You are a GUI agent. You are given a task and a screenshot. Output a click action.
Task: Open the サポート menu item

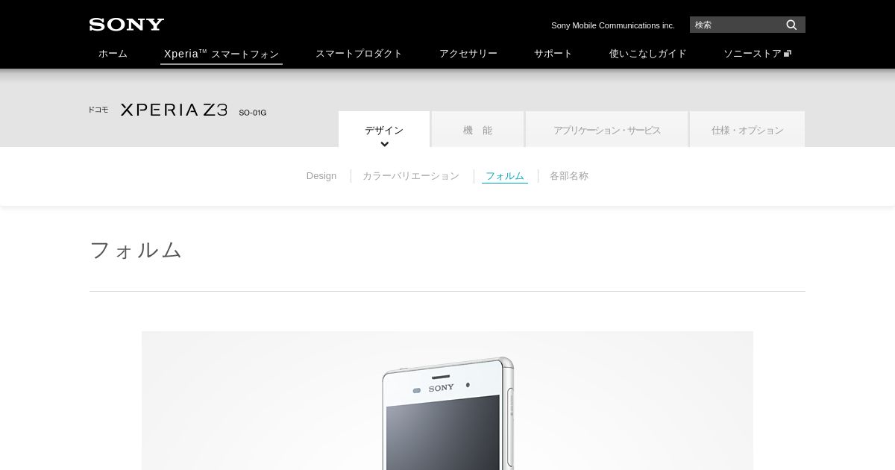click(x=553, y=54)
